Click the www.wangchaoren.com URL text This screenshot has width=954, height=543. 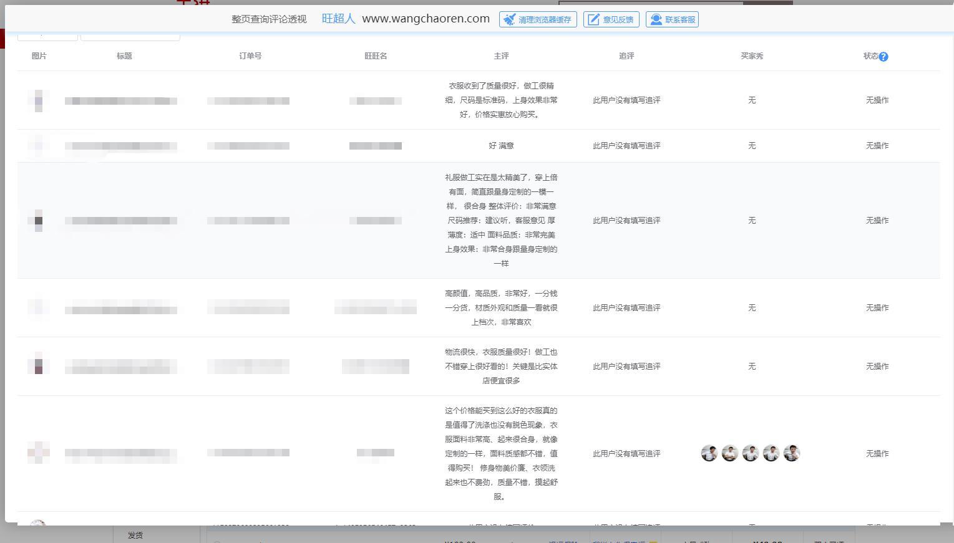[x=426, y=19]
